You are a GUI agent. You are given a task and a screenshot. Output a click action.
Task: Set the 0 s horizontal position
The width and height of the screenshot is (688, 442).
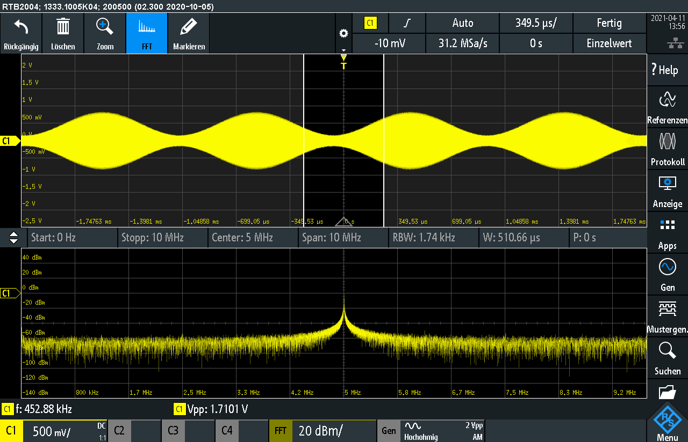click(x=536, y=43)
